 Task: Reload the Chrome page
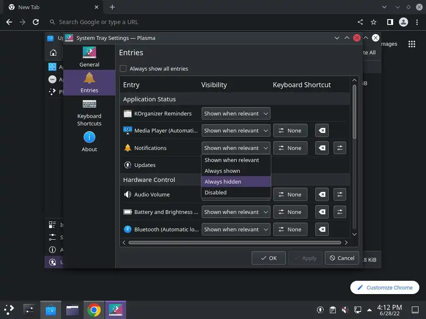36,22
